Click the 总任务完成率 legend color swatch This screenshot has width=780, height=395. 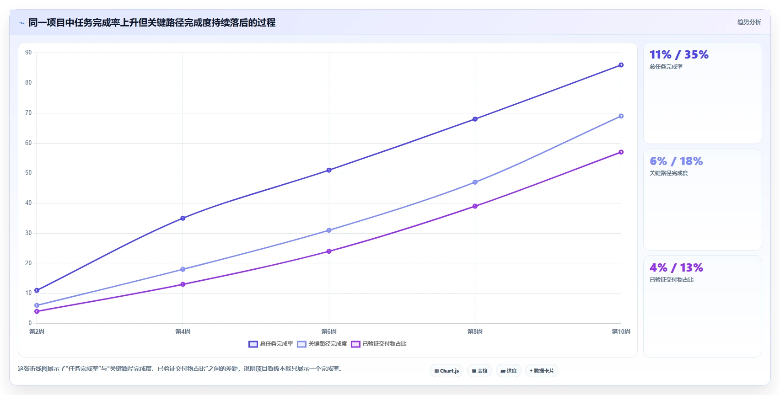(x=253, y=344)
